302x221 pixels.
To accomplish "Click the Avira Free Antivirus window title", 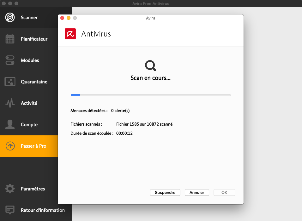I will coord(151,4).
